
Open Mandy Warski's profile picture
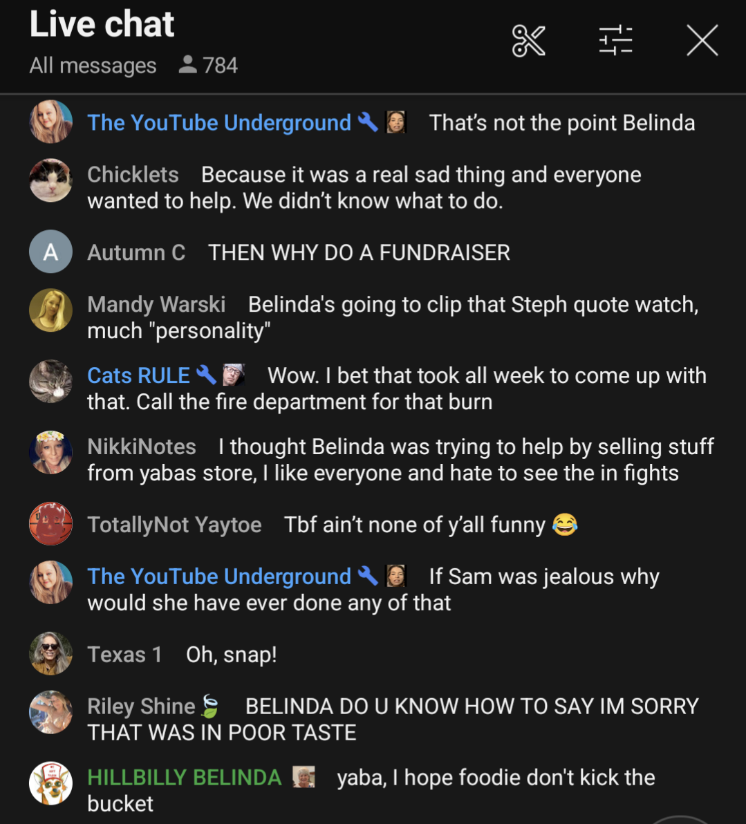click(x=50, y=310)
